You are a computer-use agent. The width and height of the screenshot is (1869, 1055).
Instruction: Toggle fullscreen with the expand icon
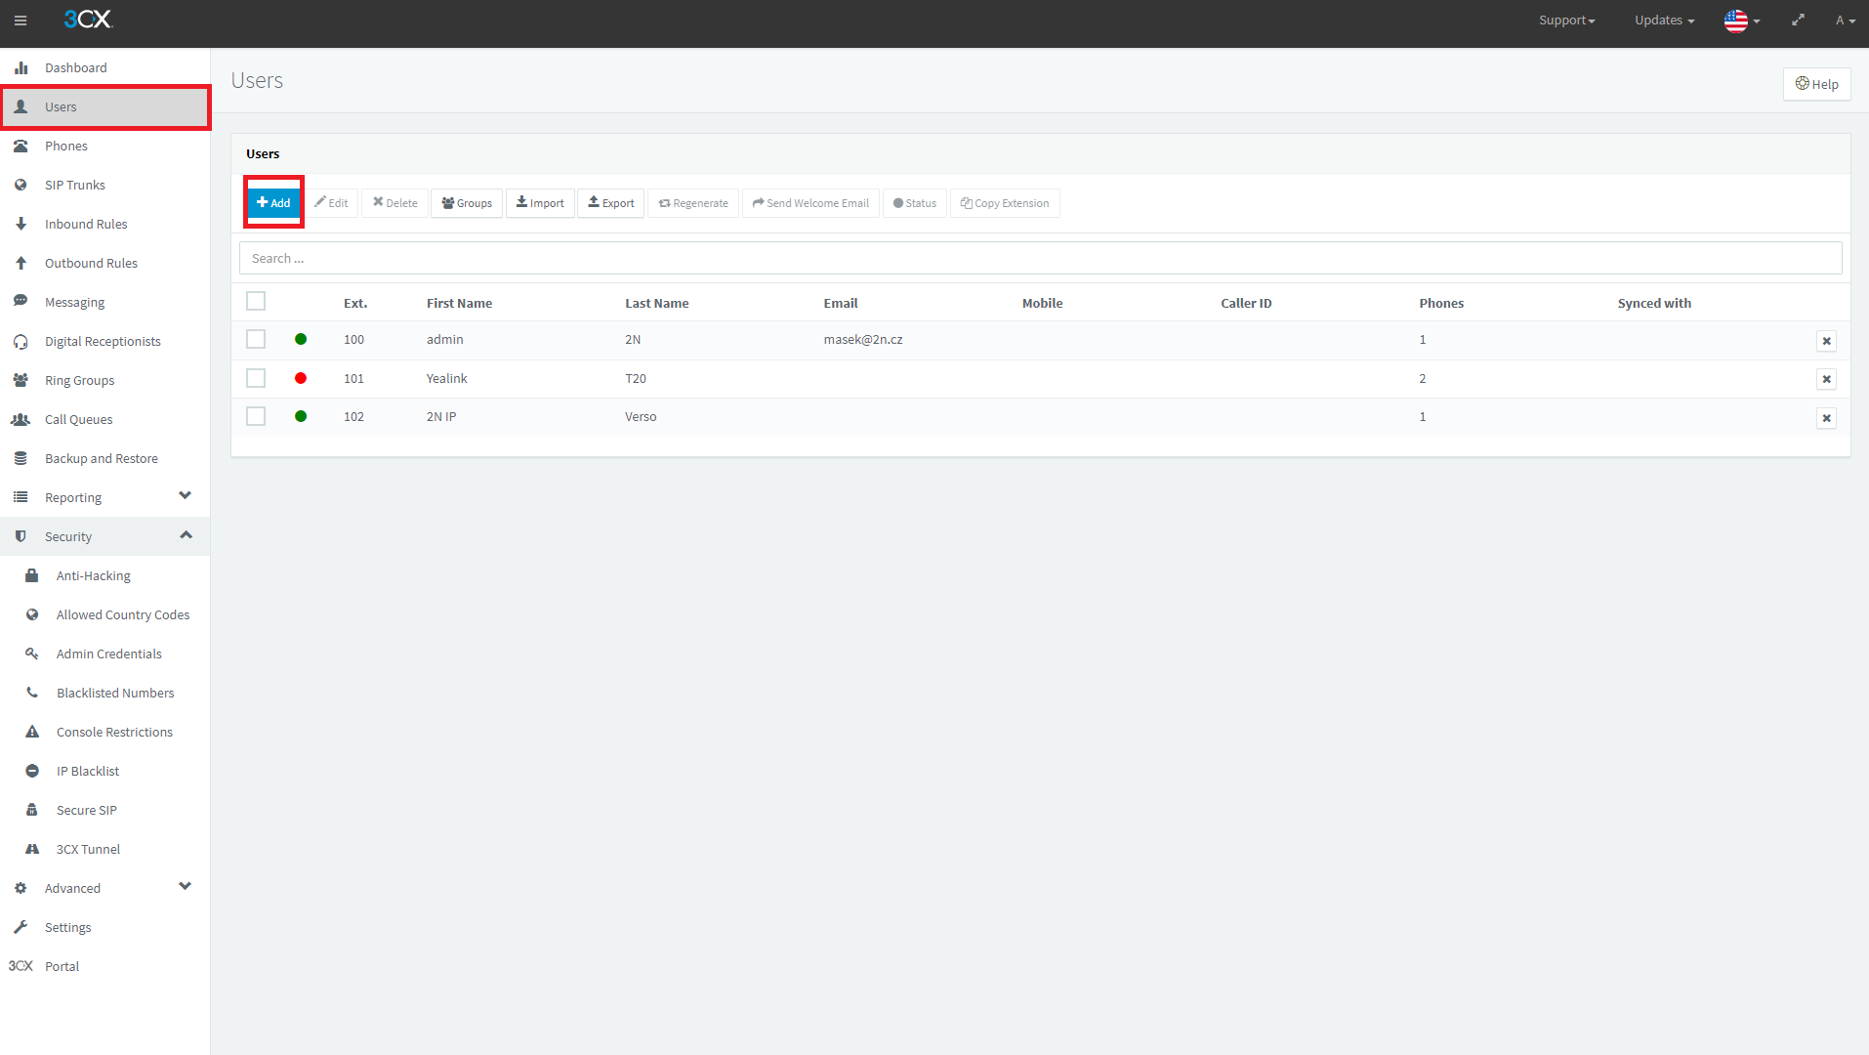(x=1798, y=21)
